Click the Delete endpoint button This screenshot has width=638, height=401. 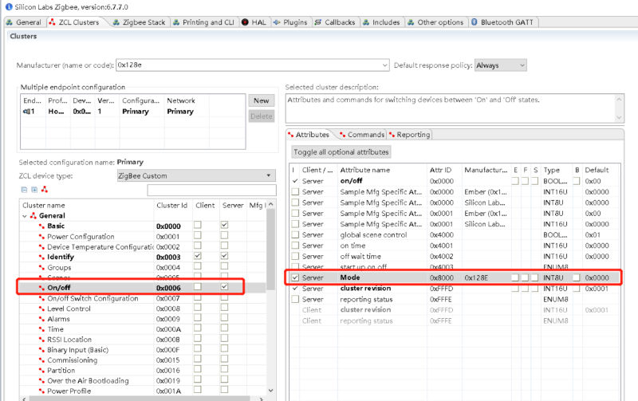[x=262, y=116]
